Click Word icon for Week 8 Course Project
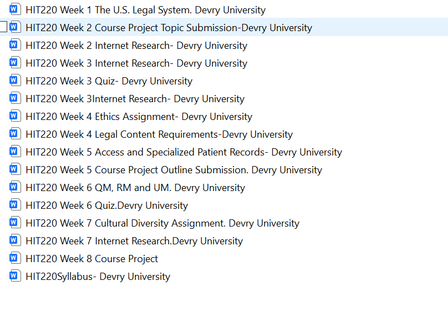The height and width of the screenshot is (311, 448). coord(15,258)
